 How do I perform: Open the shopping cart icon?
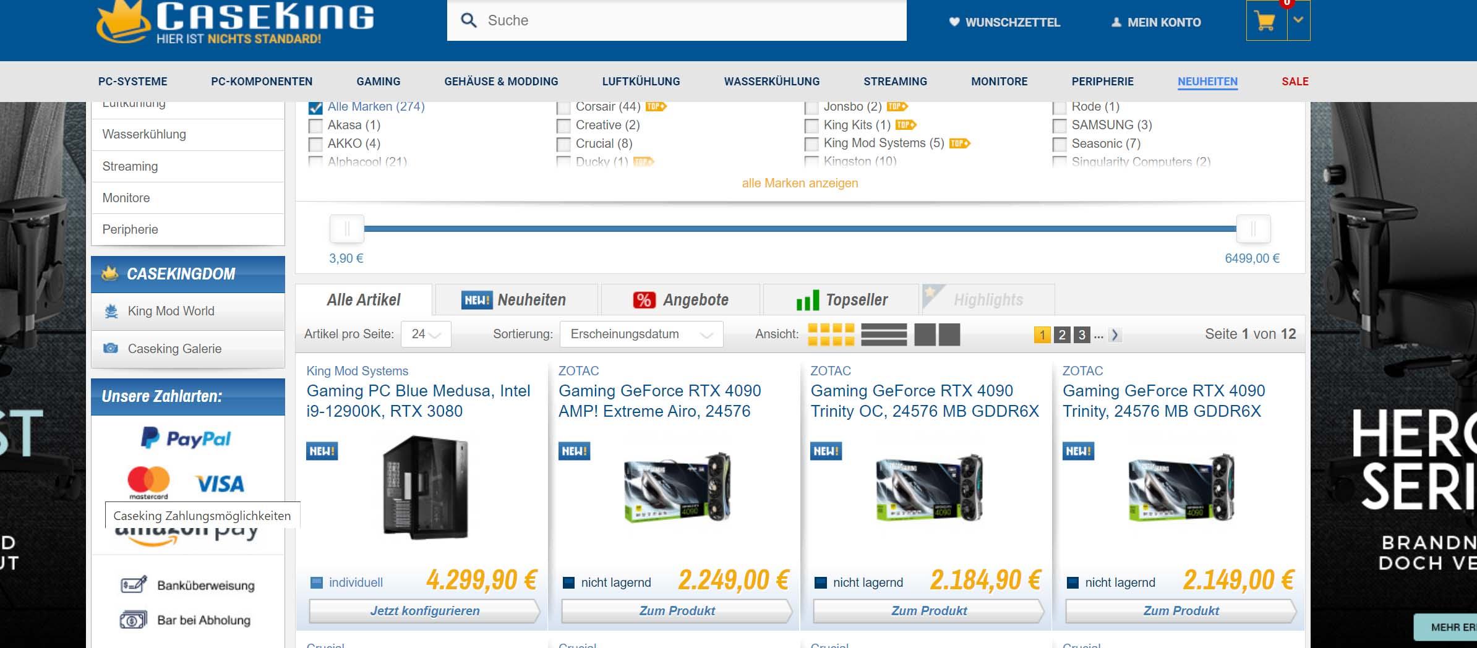pos(1266,21)
